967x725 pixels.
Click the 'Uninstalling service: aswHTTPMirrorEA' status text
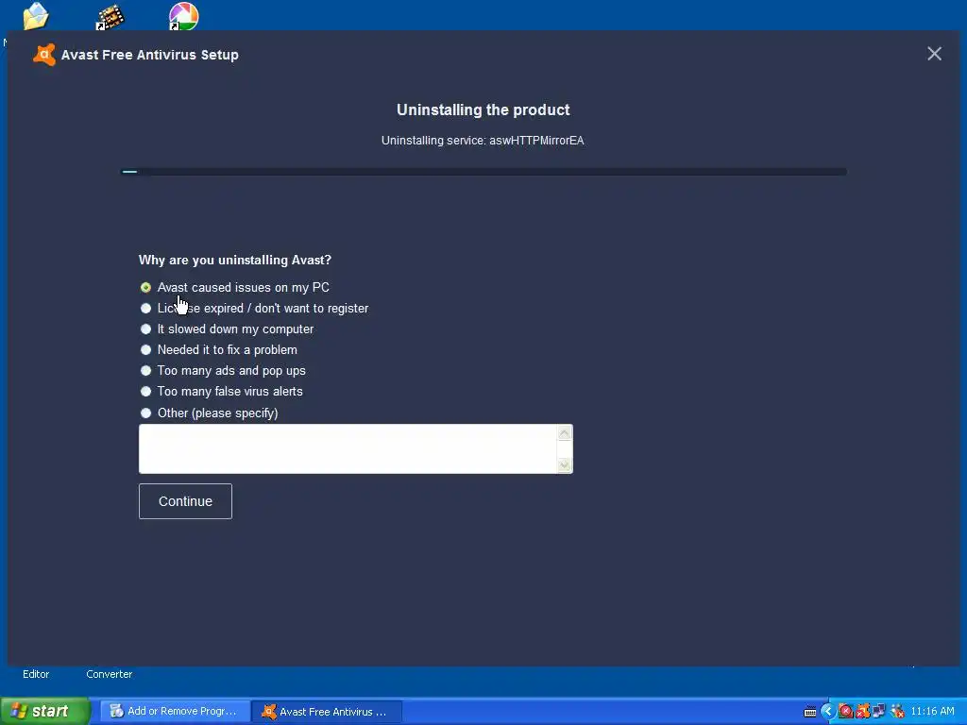coord(483,141)
